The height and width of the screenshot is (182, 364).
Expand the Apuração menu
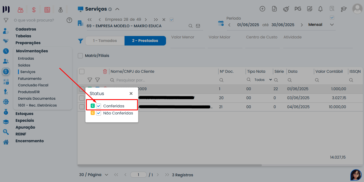pyautogui.click(x=25, y=127)
